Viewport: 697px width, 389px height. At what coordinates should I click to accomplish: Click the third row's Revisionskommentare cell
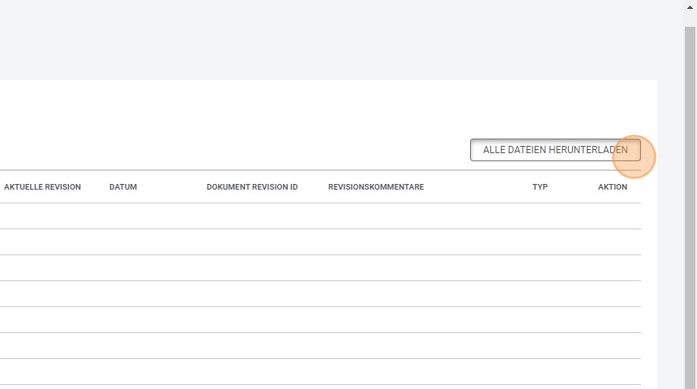pos(376,268)
